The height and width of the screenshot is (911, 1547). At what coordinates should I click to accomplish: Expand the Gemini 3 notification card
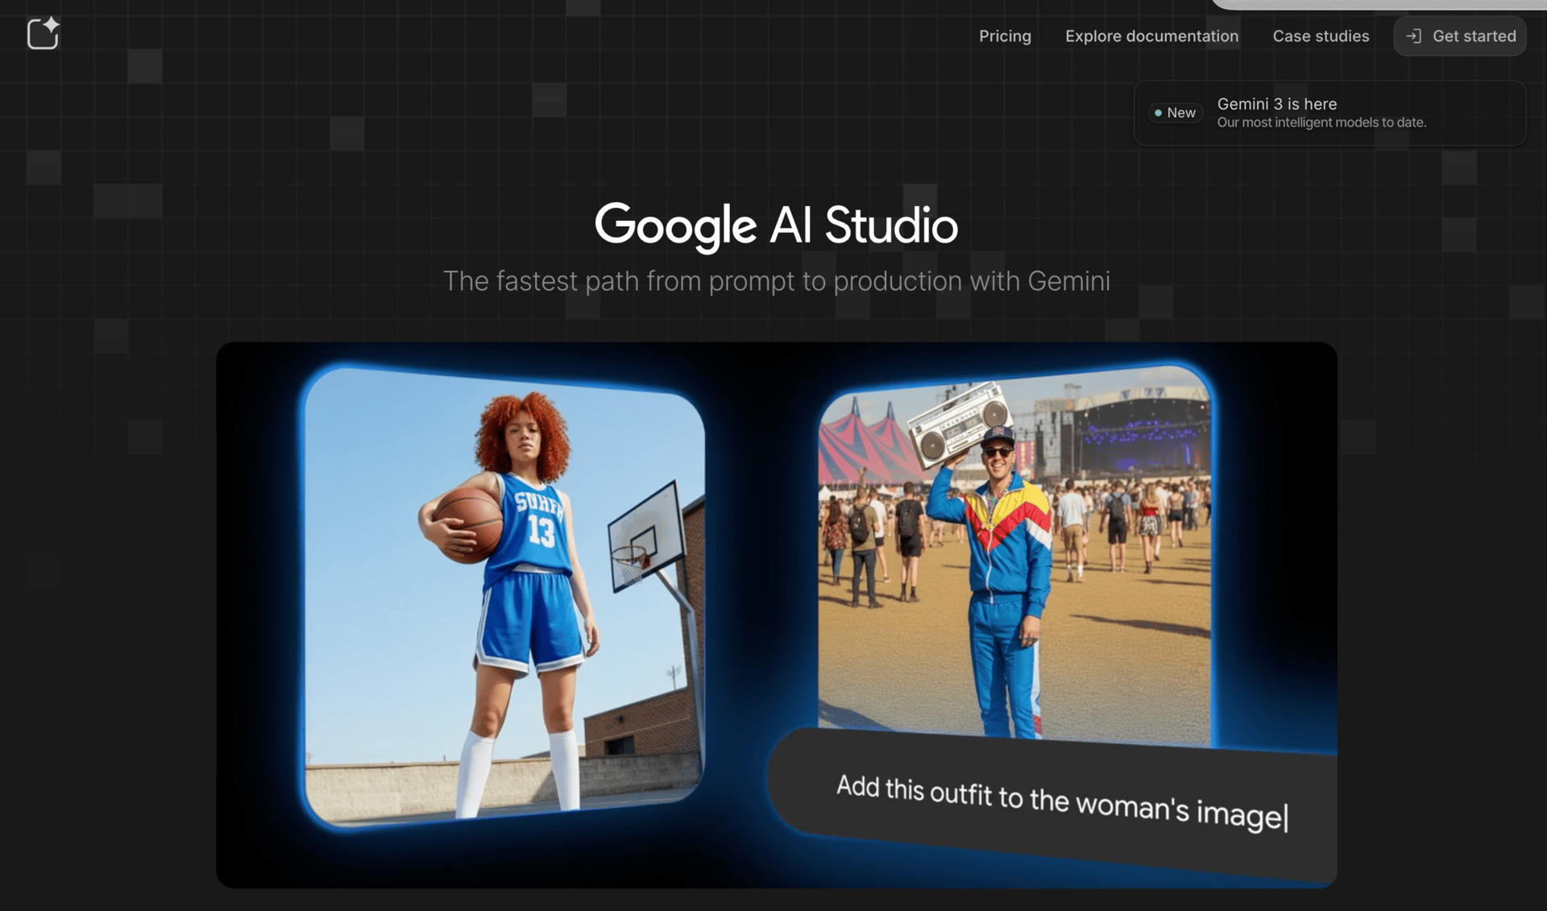(1328, 113)
